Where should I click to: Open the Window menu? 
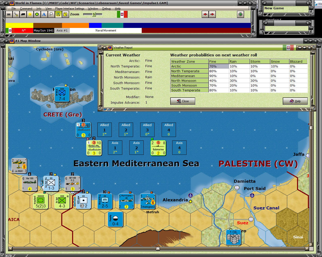pyautogui.click(x=93, y=9)
